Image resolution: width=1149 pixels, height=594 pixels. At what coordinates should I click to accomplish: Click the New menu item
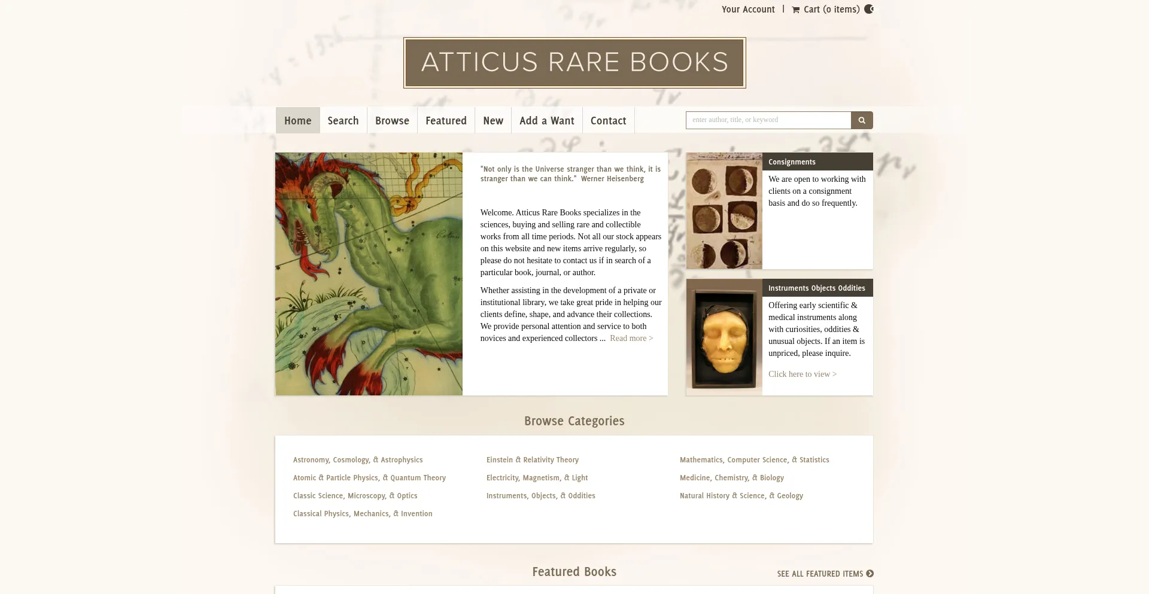[x=493, y=121]
